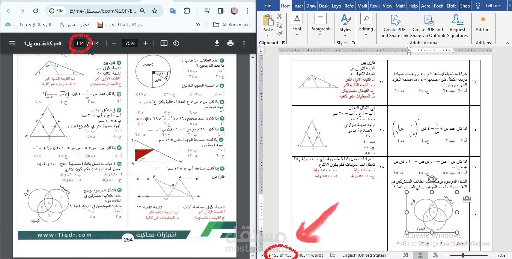
Task: Click the PDF page number field showing 114
Action: [80, 43]
